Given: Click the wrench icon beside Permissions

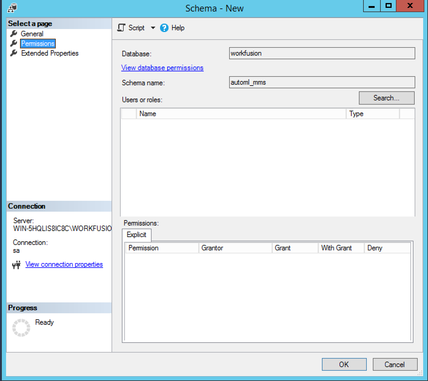Looking at the screenshot, I should [x=14, y=43].
